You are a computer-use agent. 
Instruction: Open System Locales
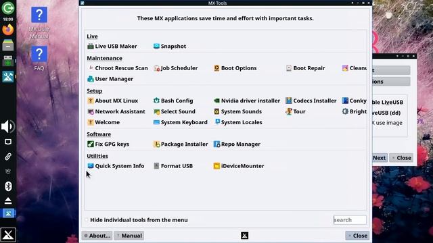click(238, 122)
